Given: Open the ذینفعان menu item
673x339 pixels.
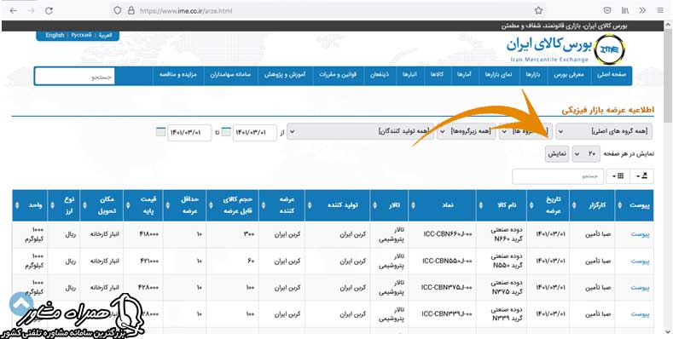Looking at the screenshot, I should point(380,75).
